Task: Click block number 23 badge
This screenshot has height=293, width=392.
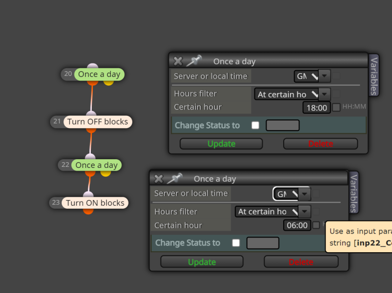Action: click(x=56, y=203)
